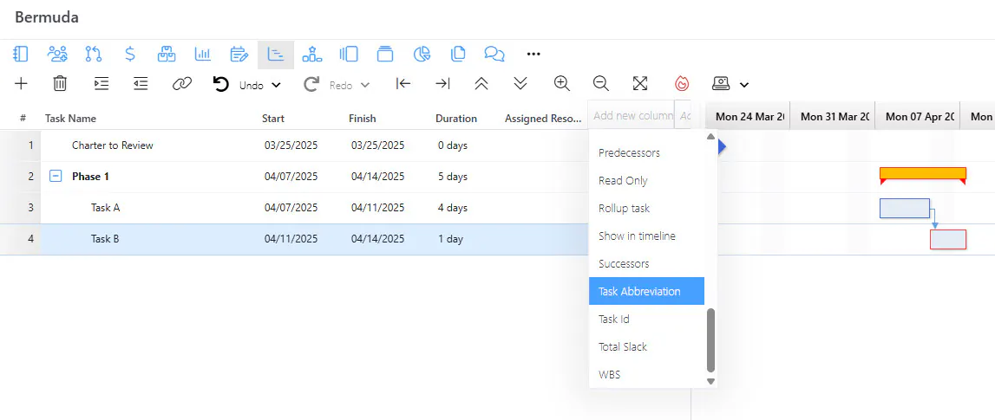Collapse the Phase 1 group

click(x=56, y=177)
